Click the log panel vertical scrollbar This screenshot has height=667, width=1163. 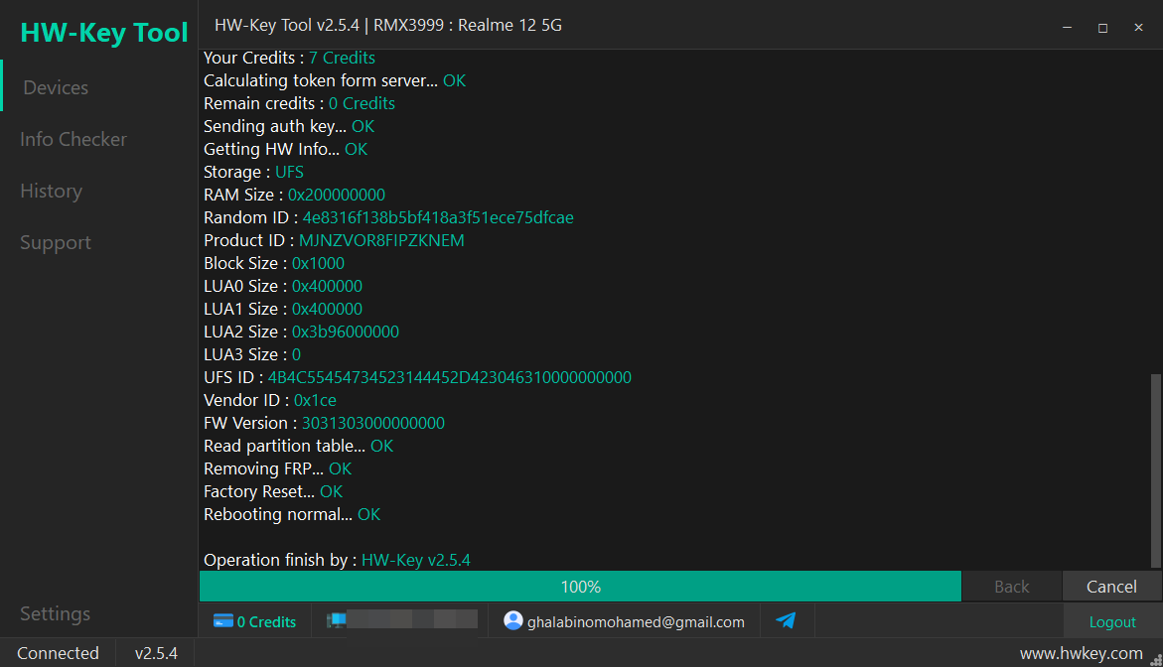[1156, 470]
